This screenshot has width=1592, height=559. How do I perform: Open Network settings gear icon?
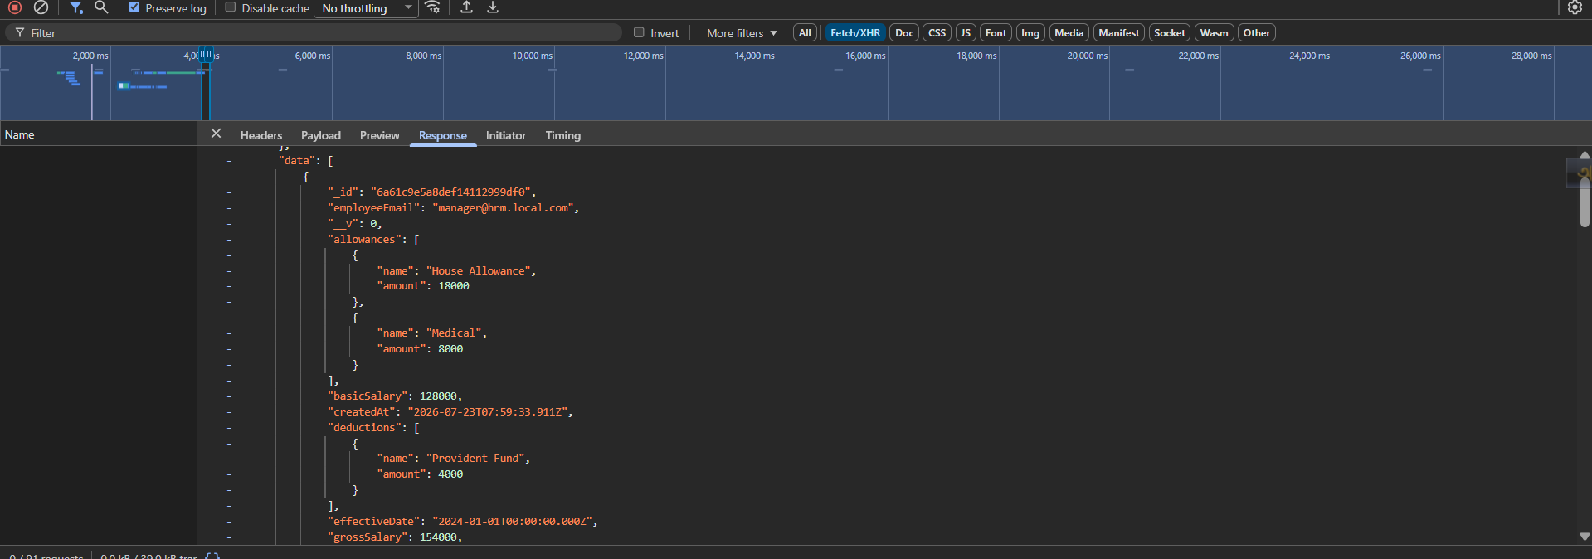click(1575, 7)
